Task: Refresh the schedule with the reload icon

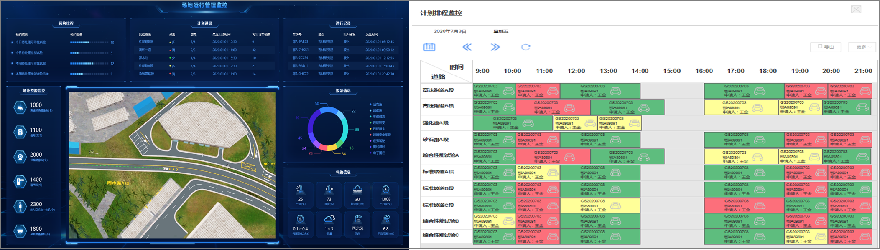Action: coord(525,47)
